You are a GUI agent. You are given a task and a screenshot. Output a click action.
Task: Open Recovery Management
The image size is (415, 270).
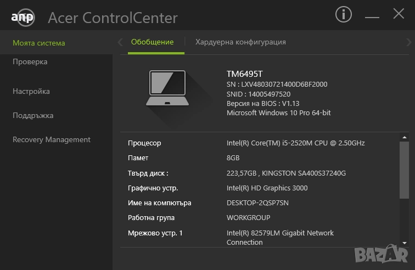52,140
